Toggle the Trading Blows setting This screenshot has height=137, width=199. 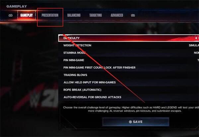click(x=129, y=75)
